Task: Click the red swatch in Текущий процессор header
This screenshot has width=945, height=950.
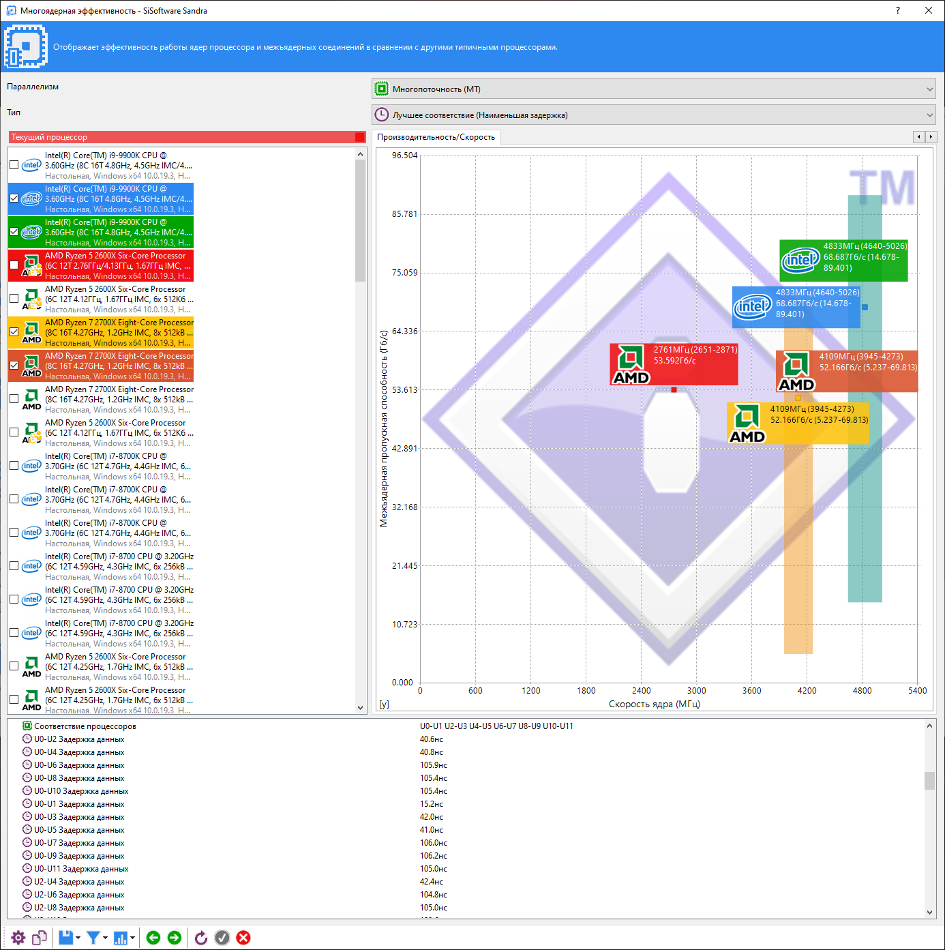Action: tap(360, 137)
